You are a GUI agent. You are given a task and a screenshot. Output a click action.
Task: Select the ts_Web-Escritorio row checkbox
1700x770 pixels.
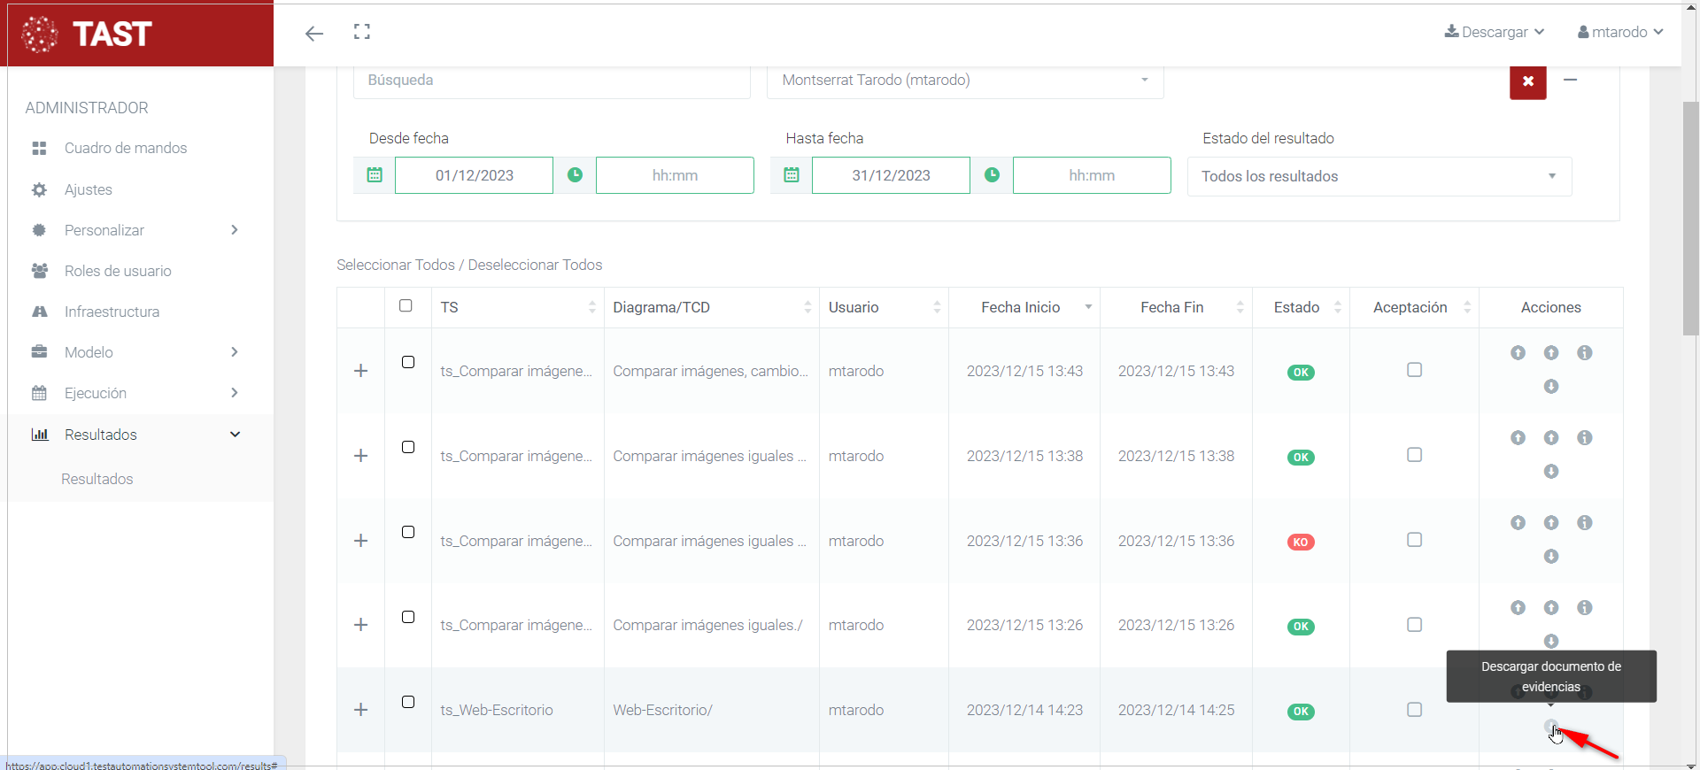(408, 702)
